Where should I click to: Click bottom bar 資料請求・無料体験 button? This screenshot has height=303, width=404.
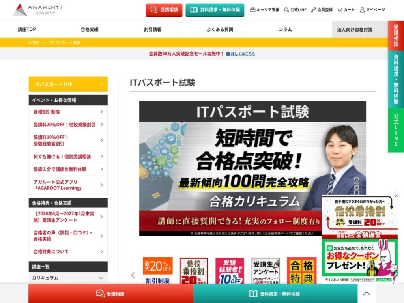275,294
